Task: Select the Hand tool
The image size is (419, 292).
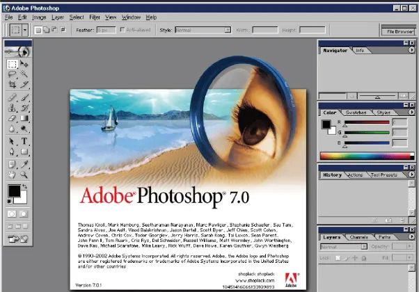Action: (12, 175)
